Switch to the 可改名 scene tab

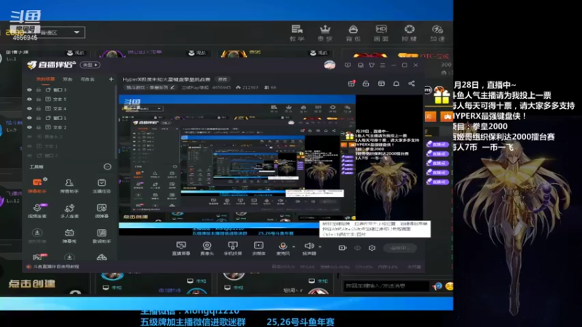(x=87, y=79)
